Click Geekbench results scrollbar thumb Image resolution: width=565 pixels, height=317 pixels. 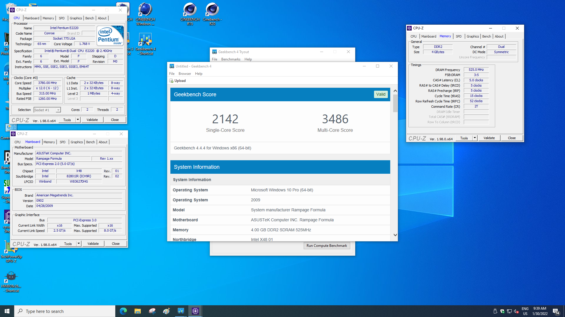point(395,103)
